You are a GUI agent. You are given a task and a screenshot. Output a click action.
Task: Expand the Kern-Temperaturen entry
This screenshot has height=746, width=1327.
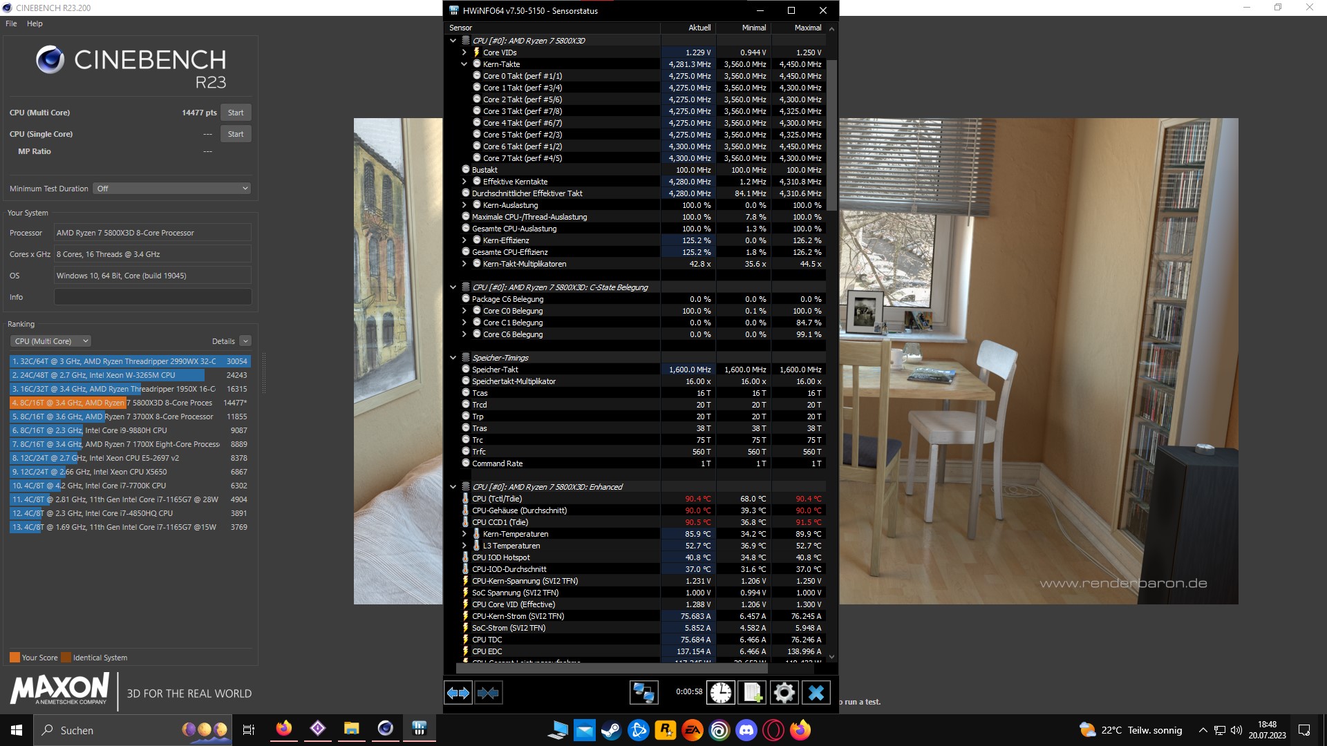(x=465, y=533)
